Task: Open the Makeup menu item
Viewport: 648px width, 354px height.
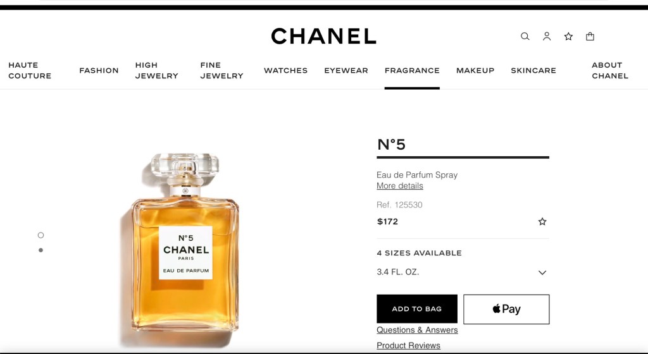Action: pyautogui.click(x=475, y=71)
